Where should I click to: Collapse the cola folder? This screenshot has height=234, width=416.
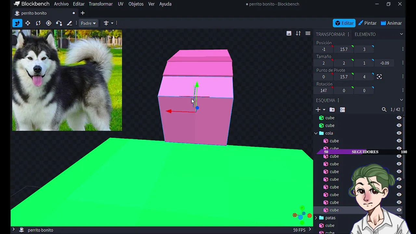click(x=316, y=133)
